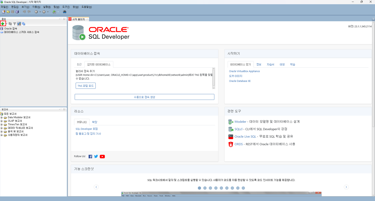Viewport: 375px width, 201px height.
Task: Open the Forward navigation history dropdown
Action: 48,12
